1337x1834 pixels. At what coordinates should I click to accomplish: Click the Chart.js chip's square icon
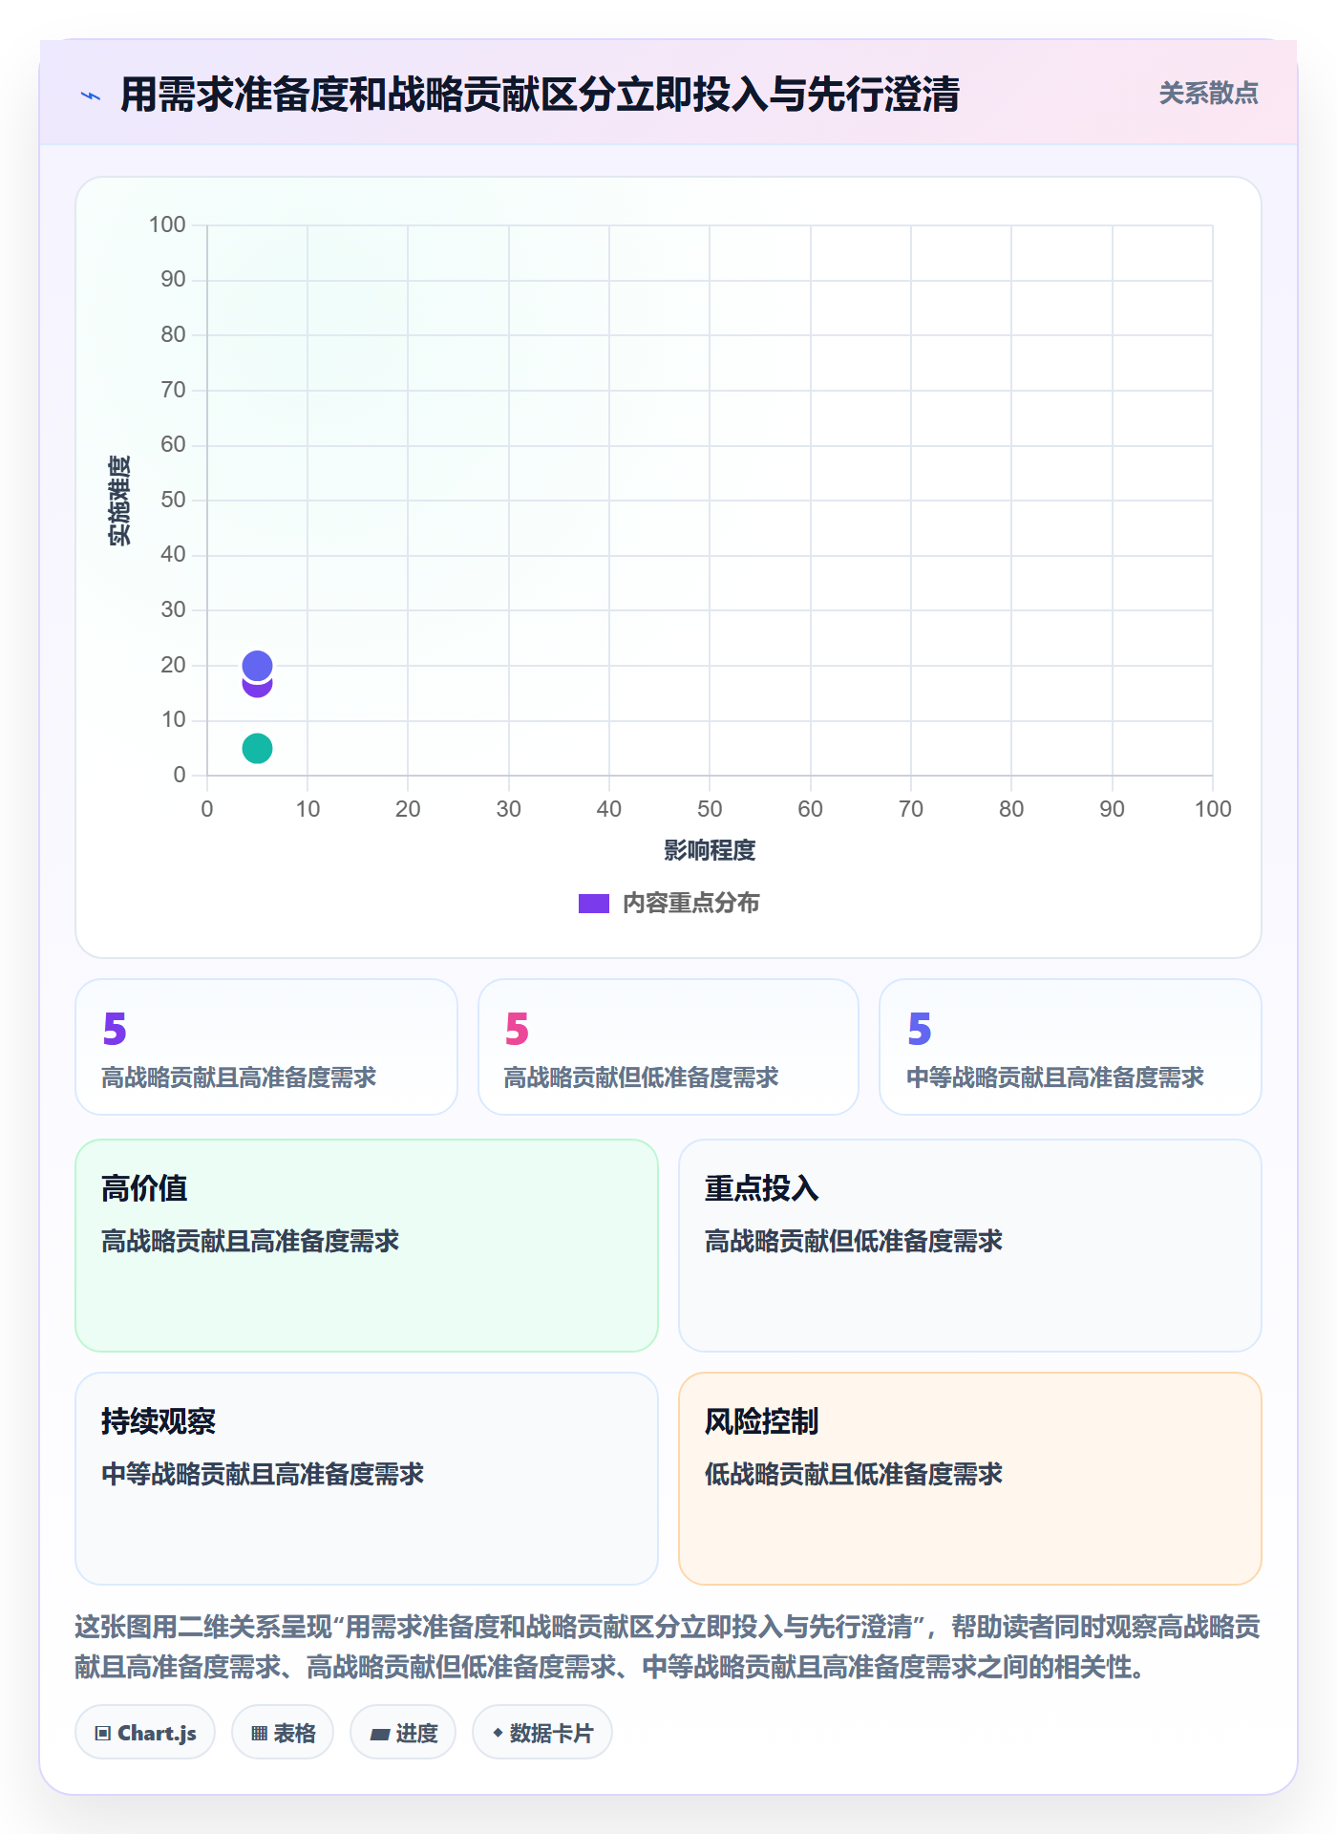click(103, 1734)
